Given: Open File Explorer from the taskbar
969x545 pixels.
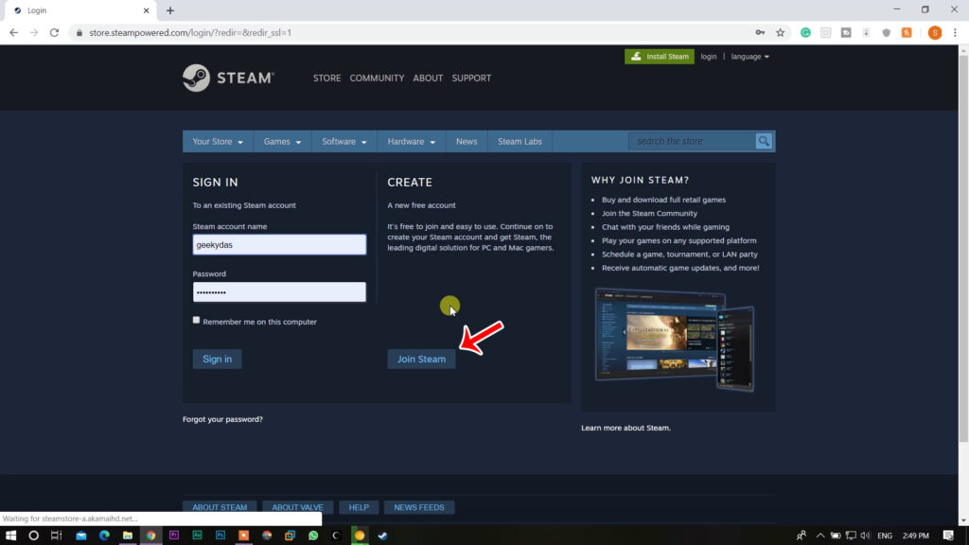Looking at the screenshot, I should pos(128,536).
